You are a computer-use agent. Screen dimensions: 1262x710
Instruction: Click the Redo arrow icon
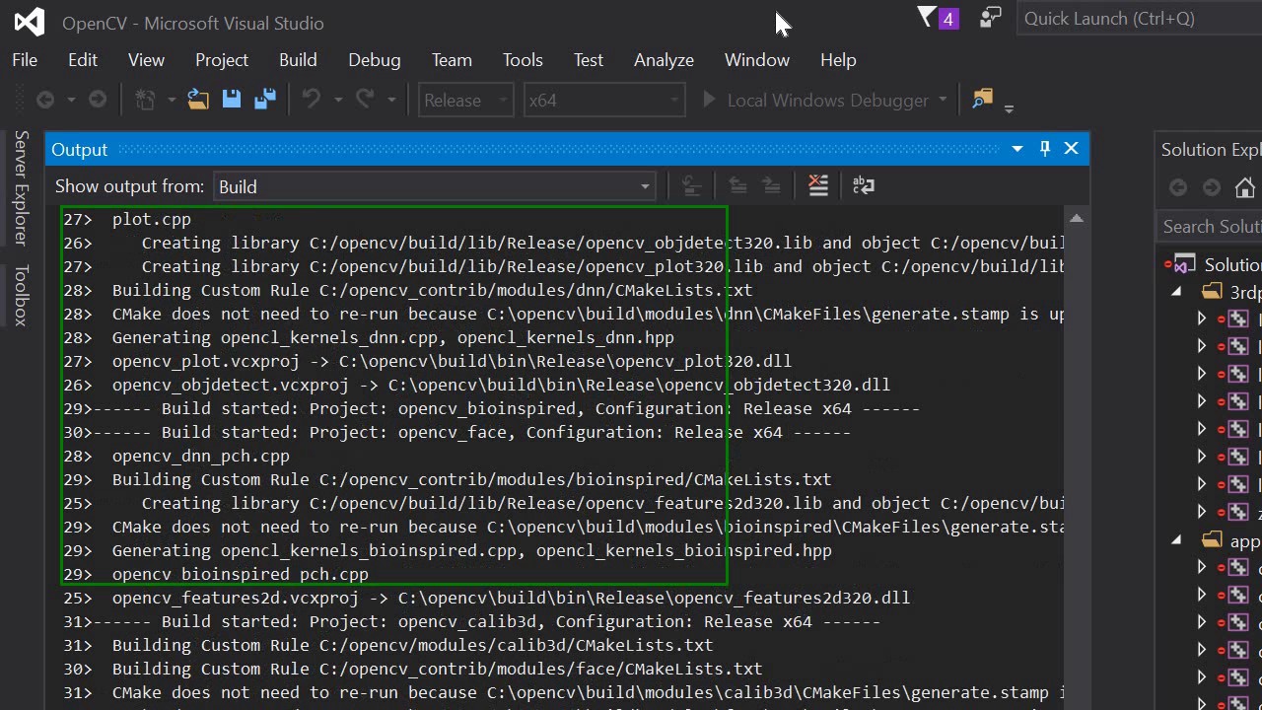pos(365,100)
